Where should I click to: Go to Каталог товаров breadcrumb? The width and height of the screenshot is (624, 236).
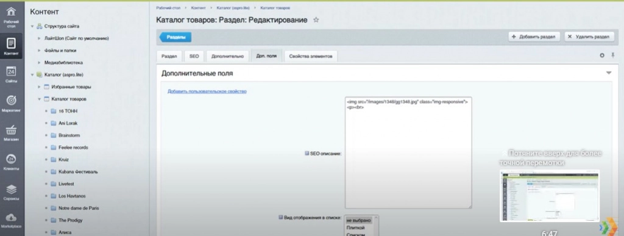click(275, 8)
